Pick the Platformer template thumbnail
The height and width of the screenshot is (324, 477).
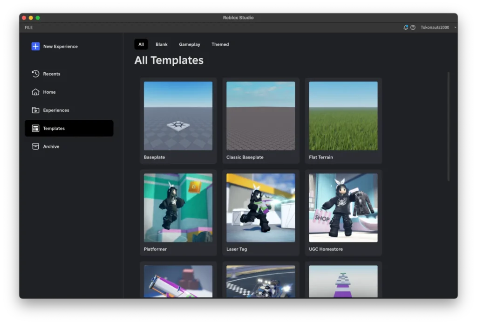pos(178,208)
